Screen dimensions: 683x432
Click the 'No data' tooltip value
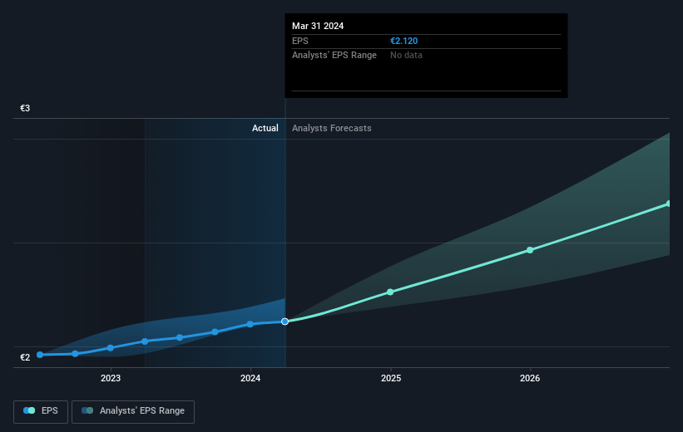pos(406,56)
